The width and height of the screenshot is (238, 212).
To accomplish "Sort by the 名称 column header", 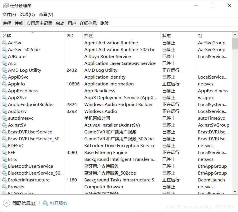I will click(33, 36).
